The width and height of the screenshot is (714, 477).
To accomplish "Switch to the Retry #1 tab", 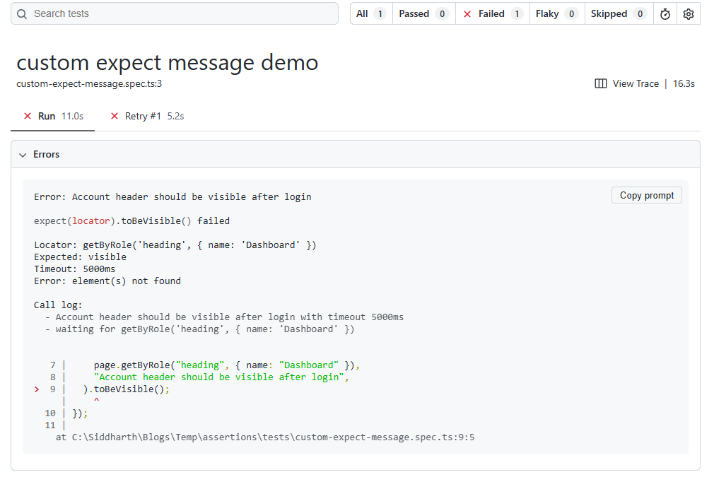I will (146, 116).
